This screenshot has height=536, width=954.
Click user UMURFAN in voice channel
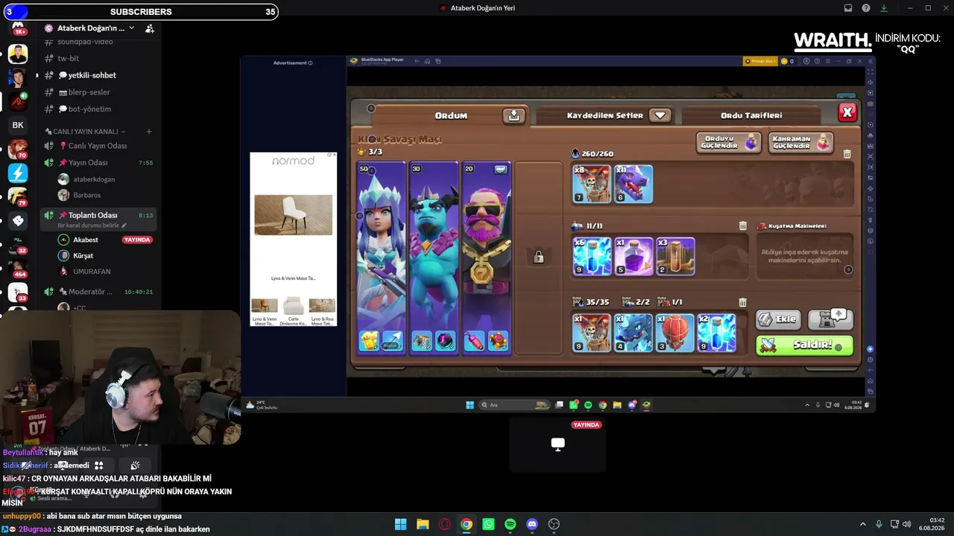click(x=92, y=272)
